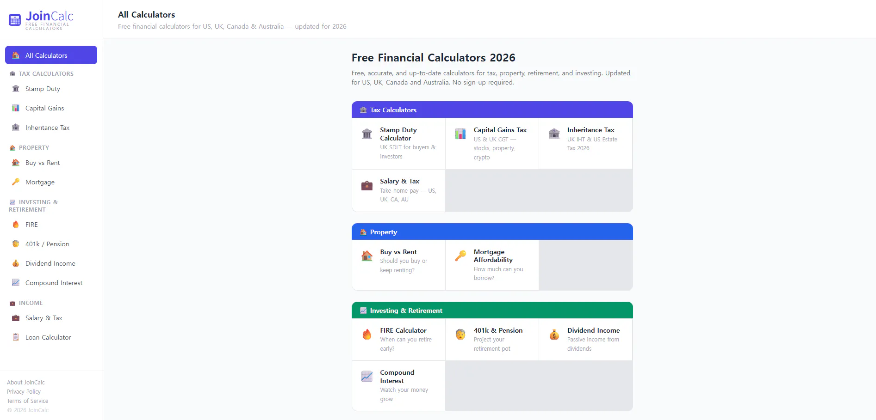Image resolution: width=876 pixels, height=420 pixels.
Task: Click the FIRE flame icon in sidebar
Action: pyautogui.click(x=16, y=224)
